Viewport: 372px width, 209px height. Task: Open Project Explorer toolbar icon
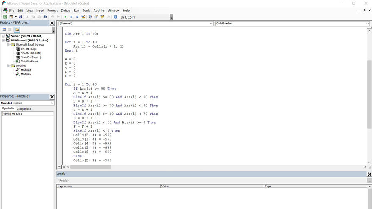[90, 17]
